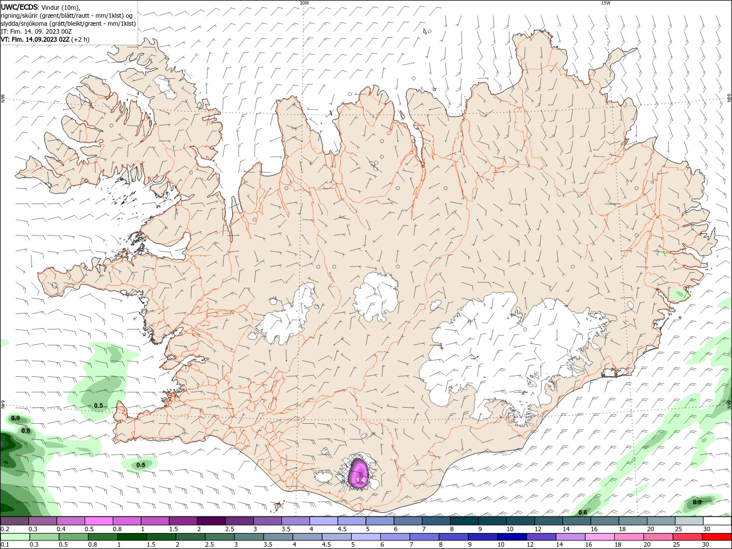Pick the lavender swatch labeled 14 in the rain scale
The height and width of the screenshot is (549, 732).
click(x=570, y=536)
